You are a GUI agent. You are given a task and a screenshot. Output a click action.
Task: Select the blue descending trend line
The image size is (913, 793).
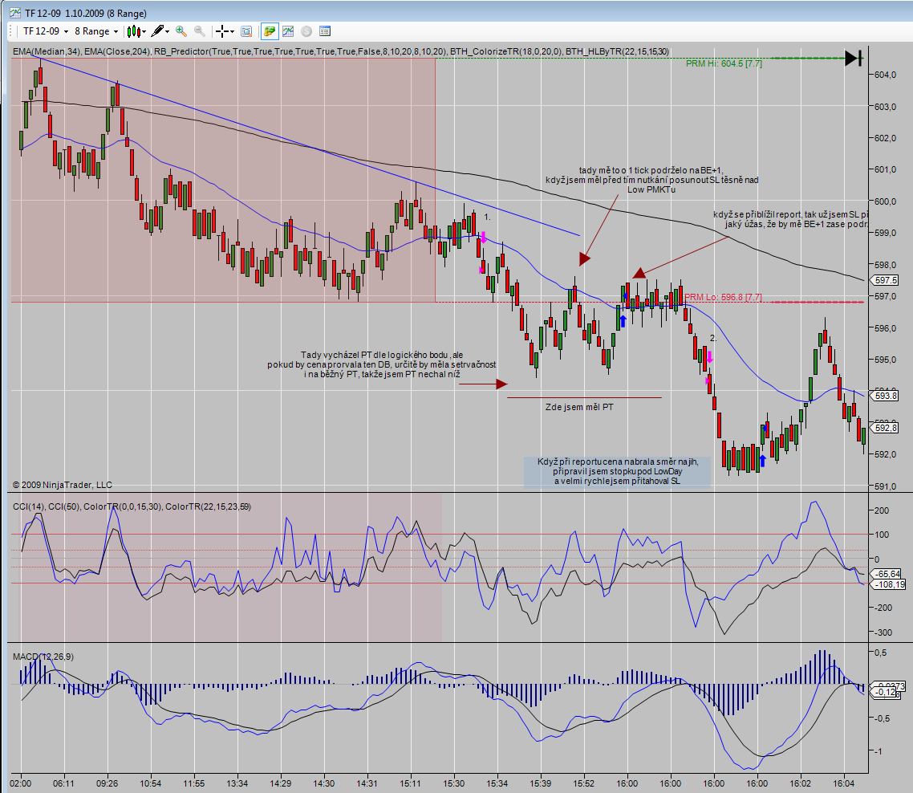pyautogui.click(x=321, y=150)
